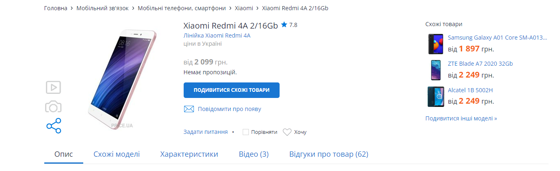
Task: Open the Відео (3) tab
Action: [x=254, y=154]
